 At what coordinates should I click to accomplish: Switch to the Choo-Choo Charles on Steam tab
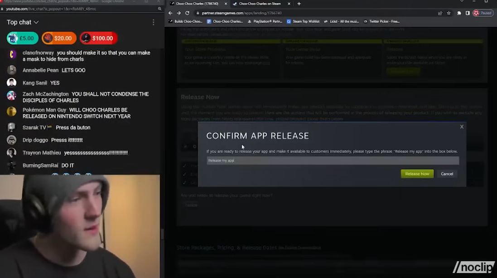click(260, 4)
